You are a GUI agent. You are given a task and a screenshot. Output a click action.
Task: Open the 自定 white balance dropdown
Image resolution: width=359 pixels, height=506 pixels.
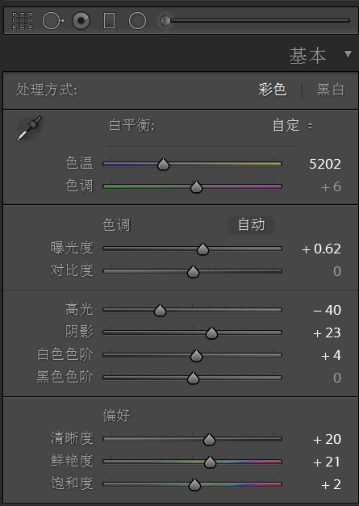[293, 125]
